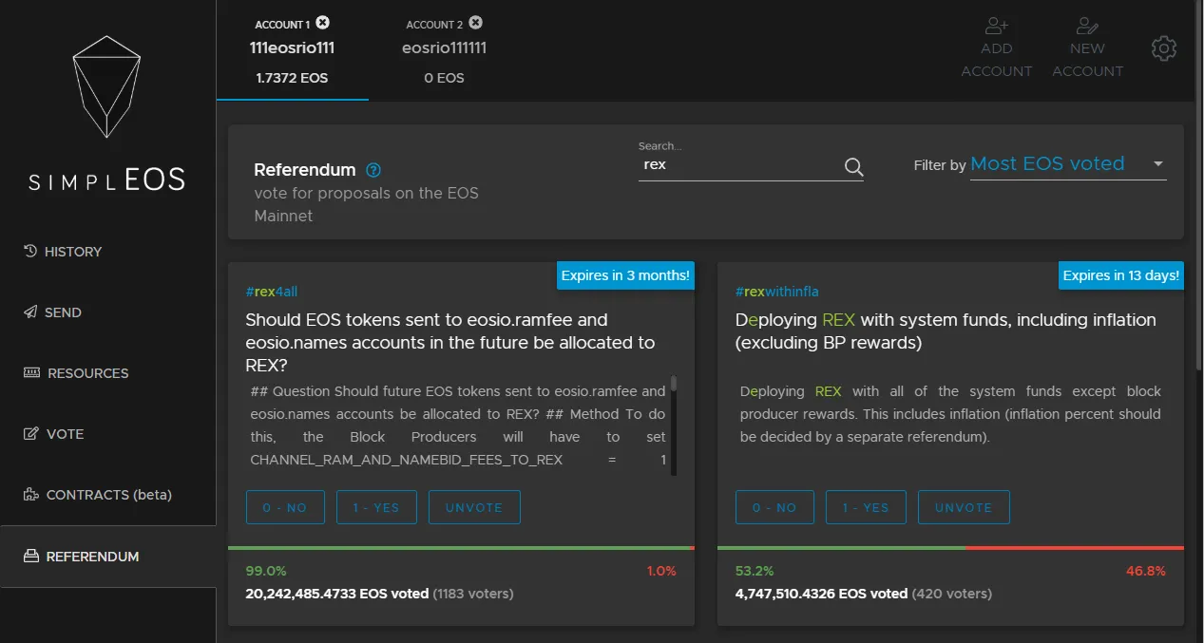This screenshot has height=643, width=1204.
Task: Open the Filter by Most EOS voted dropdown
Action: (x=1067, y=164)
